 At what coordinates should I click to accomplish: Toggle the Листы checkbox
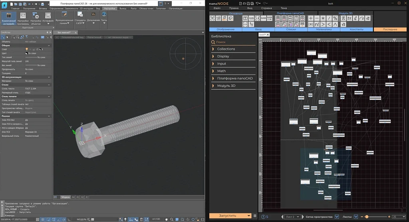click(x=355, y=216)
